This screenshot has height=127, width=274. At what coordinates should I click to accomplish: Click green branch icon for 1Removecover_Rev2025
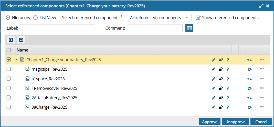[x=227, y=88]
